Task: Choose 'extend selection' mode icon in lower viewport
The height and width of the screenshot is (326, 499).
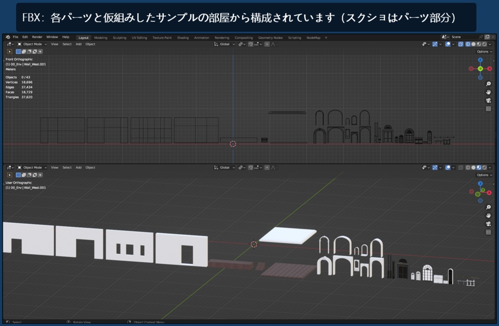Action: 24,175
